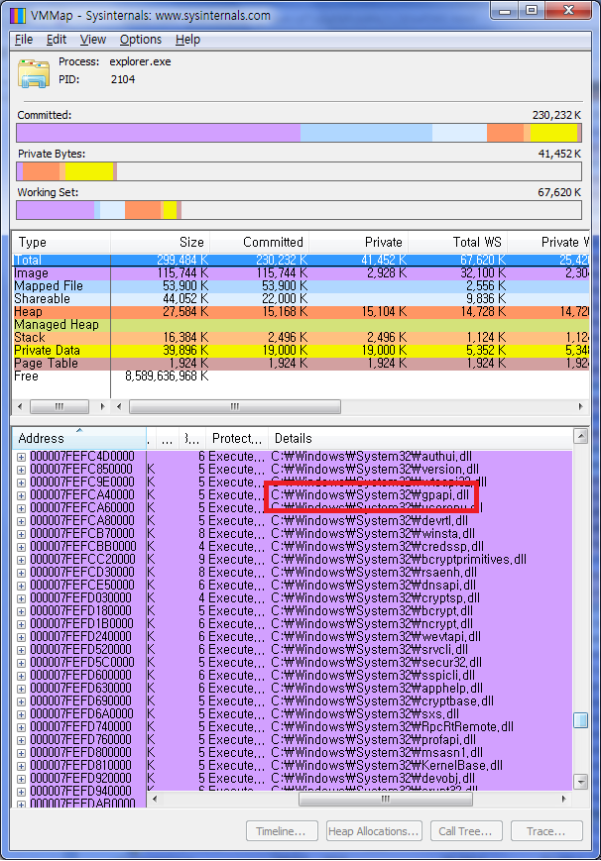Expand the apphelp.dll address row
The image size is (601, 861).
(x=21, y=690)
